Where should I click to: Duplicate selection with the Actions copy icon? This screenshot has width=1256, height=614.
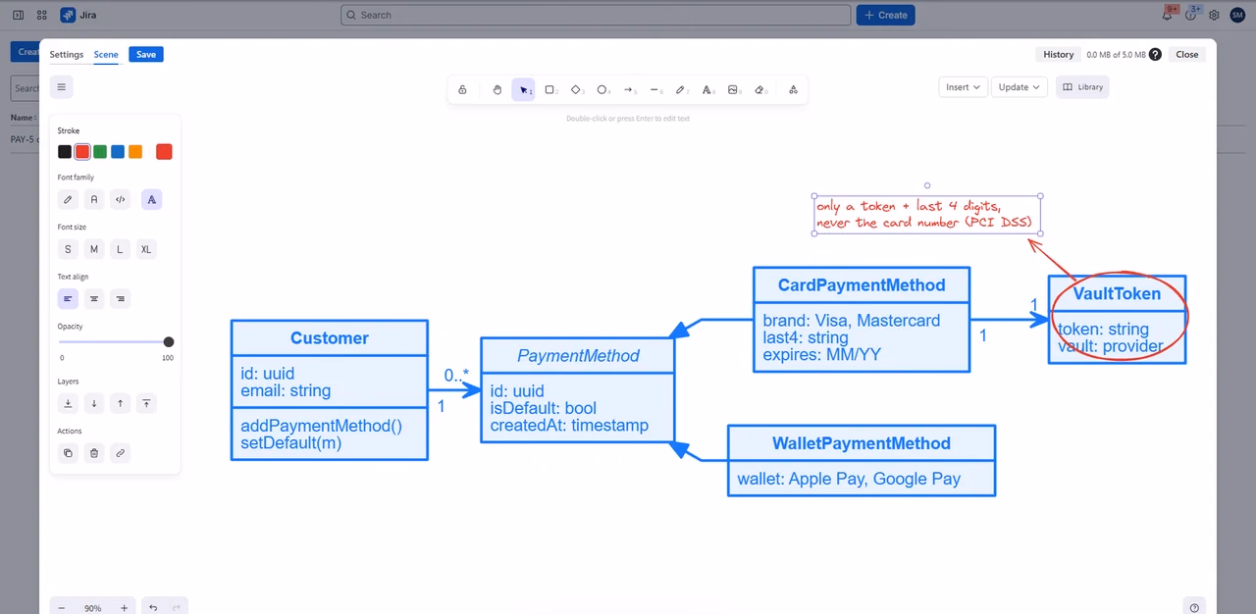click(68, 453)
